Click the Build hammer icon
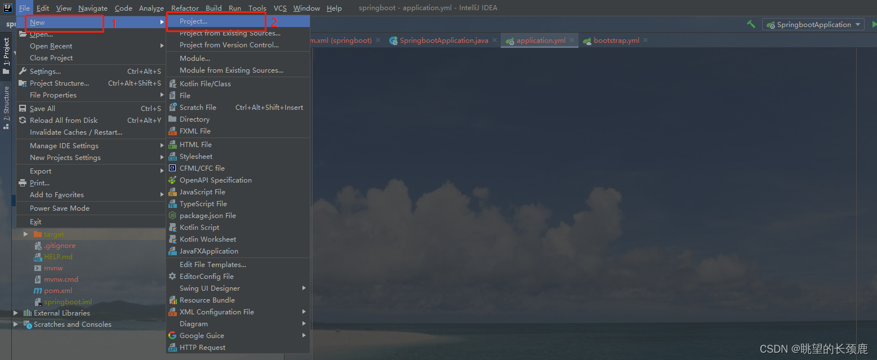877x360 pixels. [751, 24]
